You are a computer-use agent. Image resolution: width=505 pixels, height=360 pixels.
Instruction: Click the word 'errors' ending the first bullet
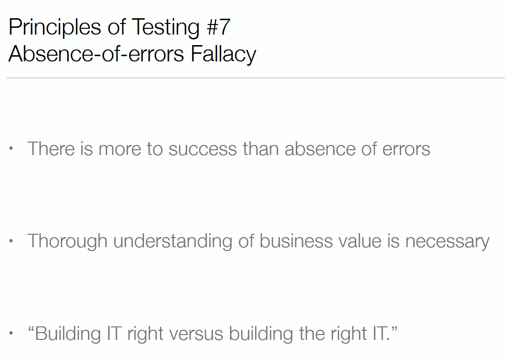point(406,149)
